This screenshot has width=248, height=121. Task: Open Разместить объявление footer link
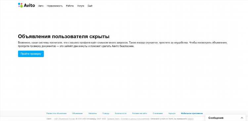coord(57,114)
